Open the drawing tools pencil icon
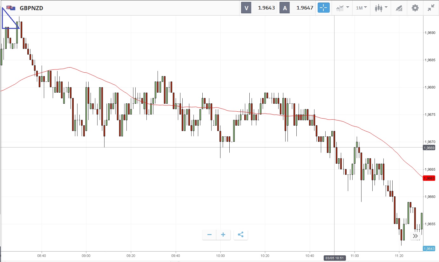The width and height of the screenshot is (439, 262). [399, 8]
